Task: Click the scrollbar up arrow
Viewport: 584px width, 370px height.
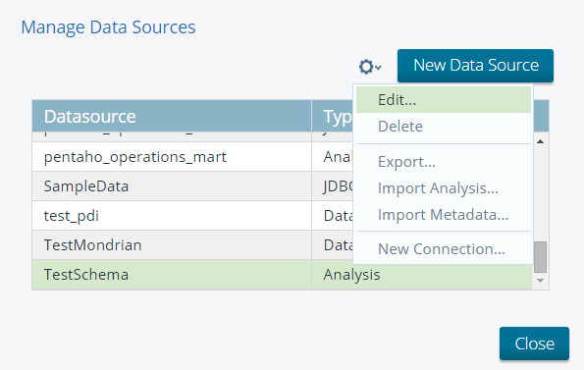Action: point(540,141)
